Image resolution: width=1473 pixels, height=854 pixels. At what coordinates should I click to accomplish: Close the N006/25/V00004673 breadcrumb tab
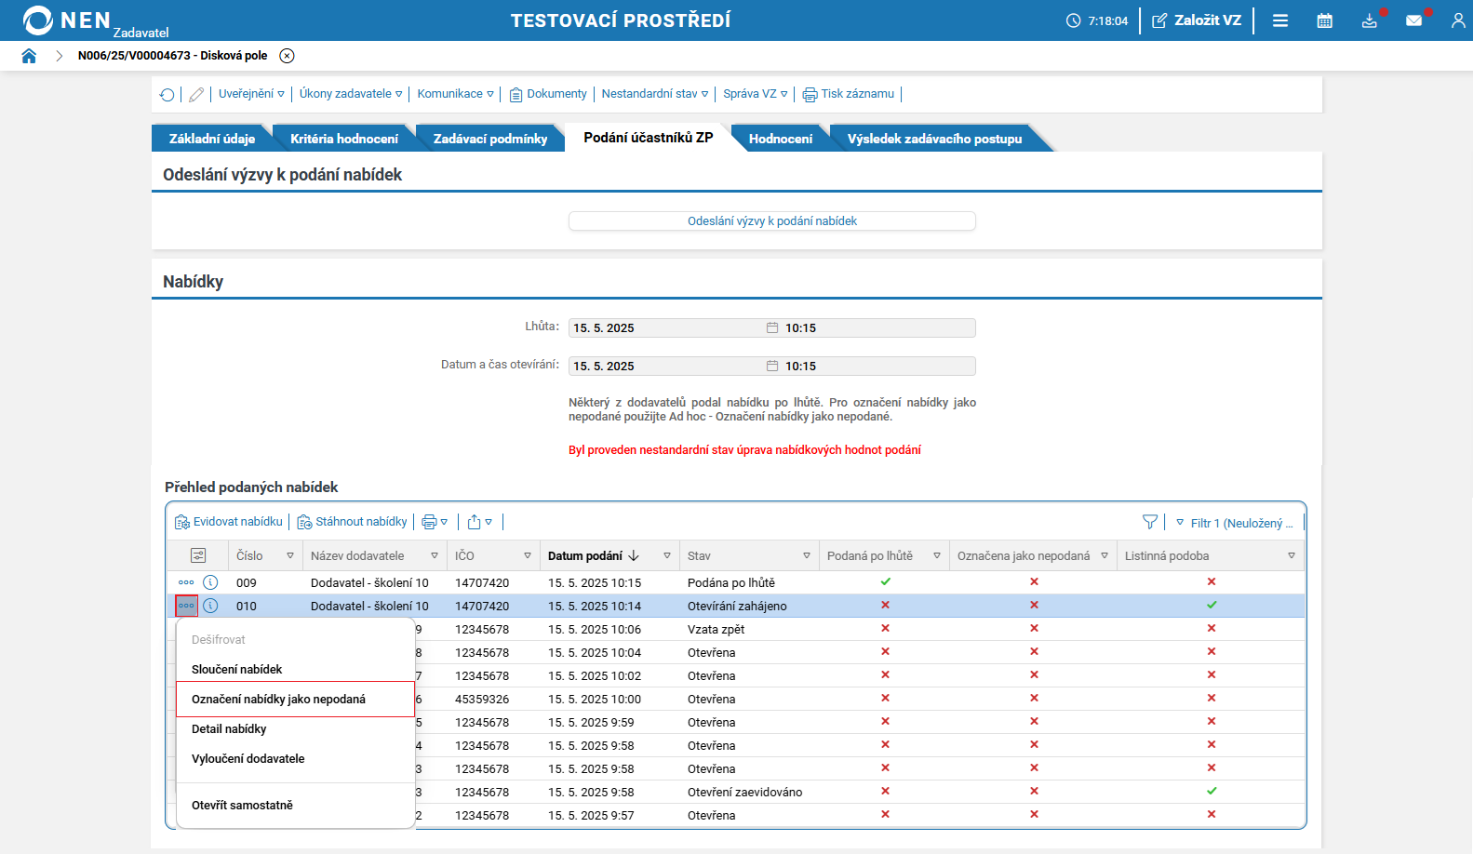pos(288,56)
